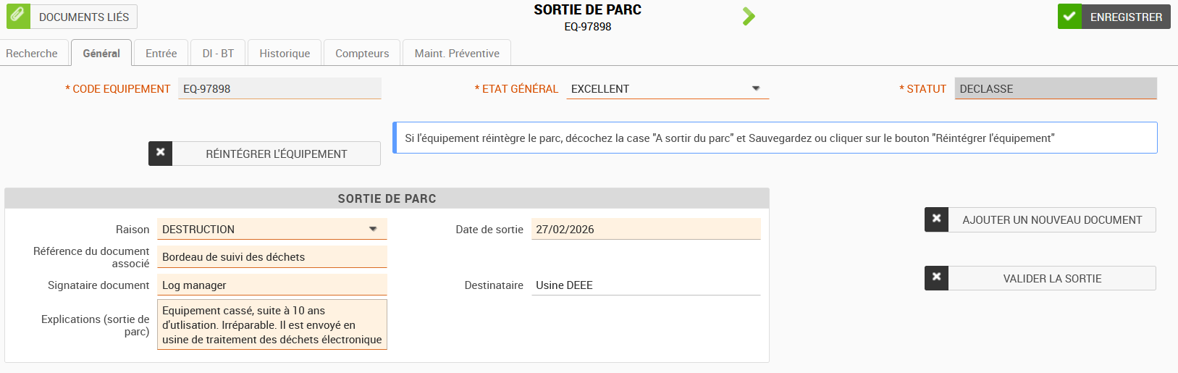
Task: Click the green right chevron arrow
Action: click(749, 17)
